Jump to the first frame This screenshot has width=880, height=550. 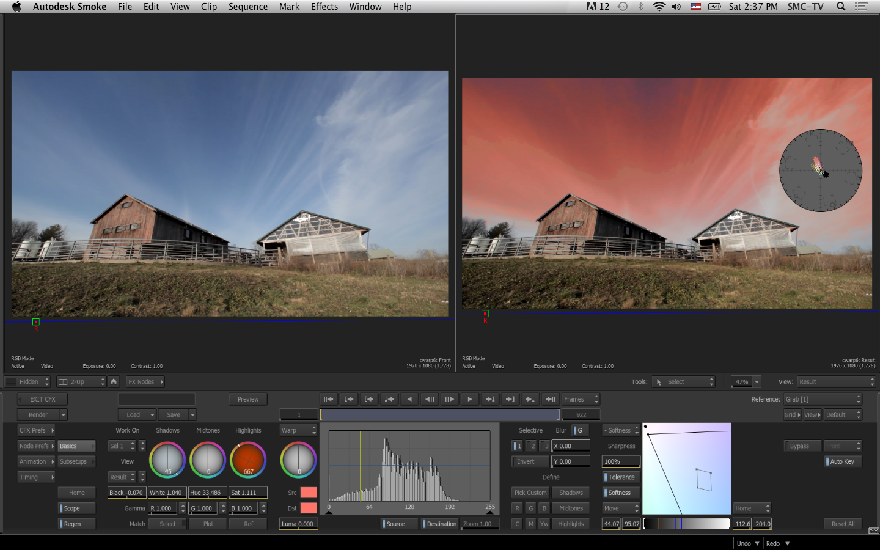328,399
